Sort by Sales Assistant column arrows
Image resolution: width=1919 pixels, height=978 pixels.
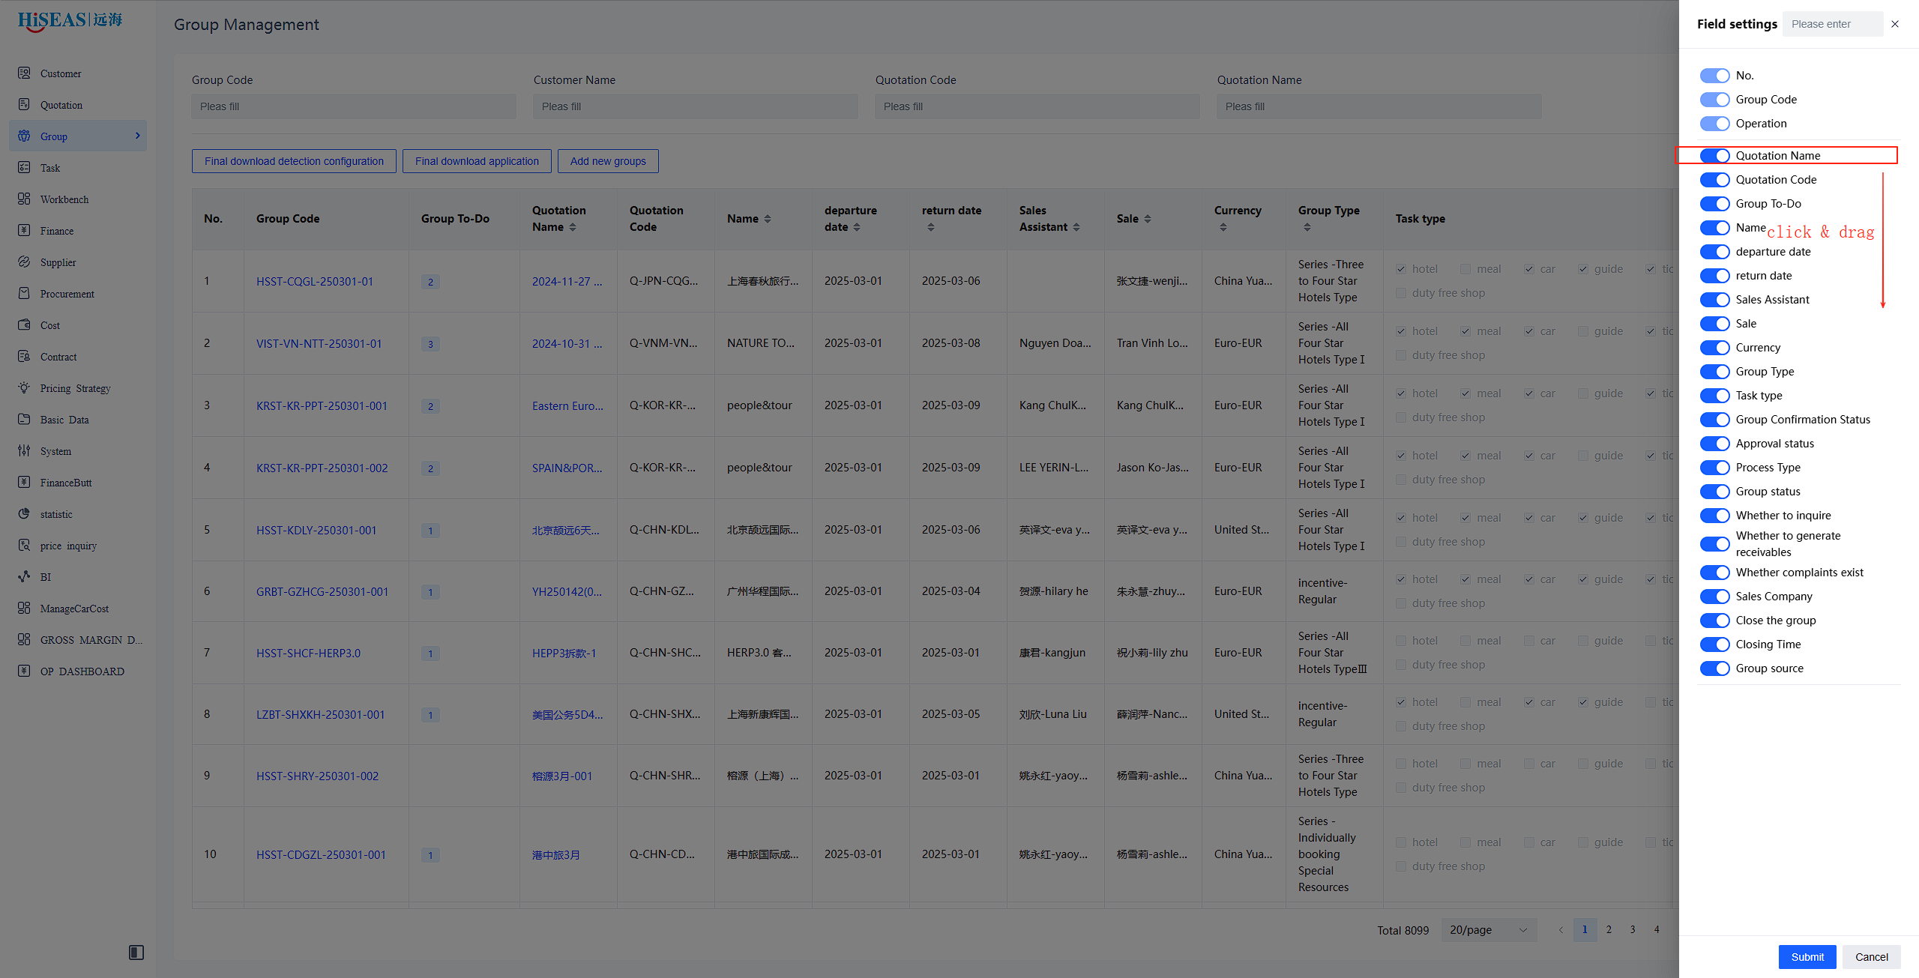tap(1076, 227)
